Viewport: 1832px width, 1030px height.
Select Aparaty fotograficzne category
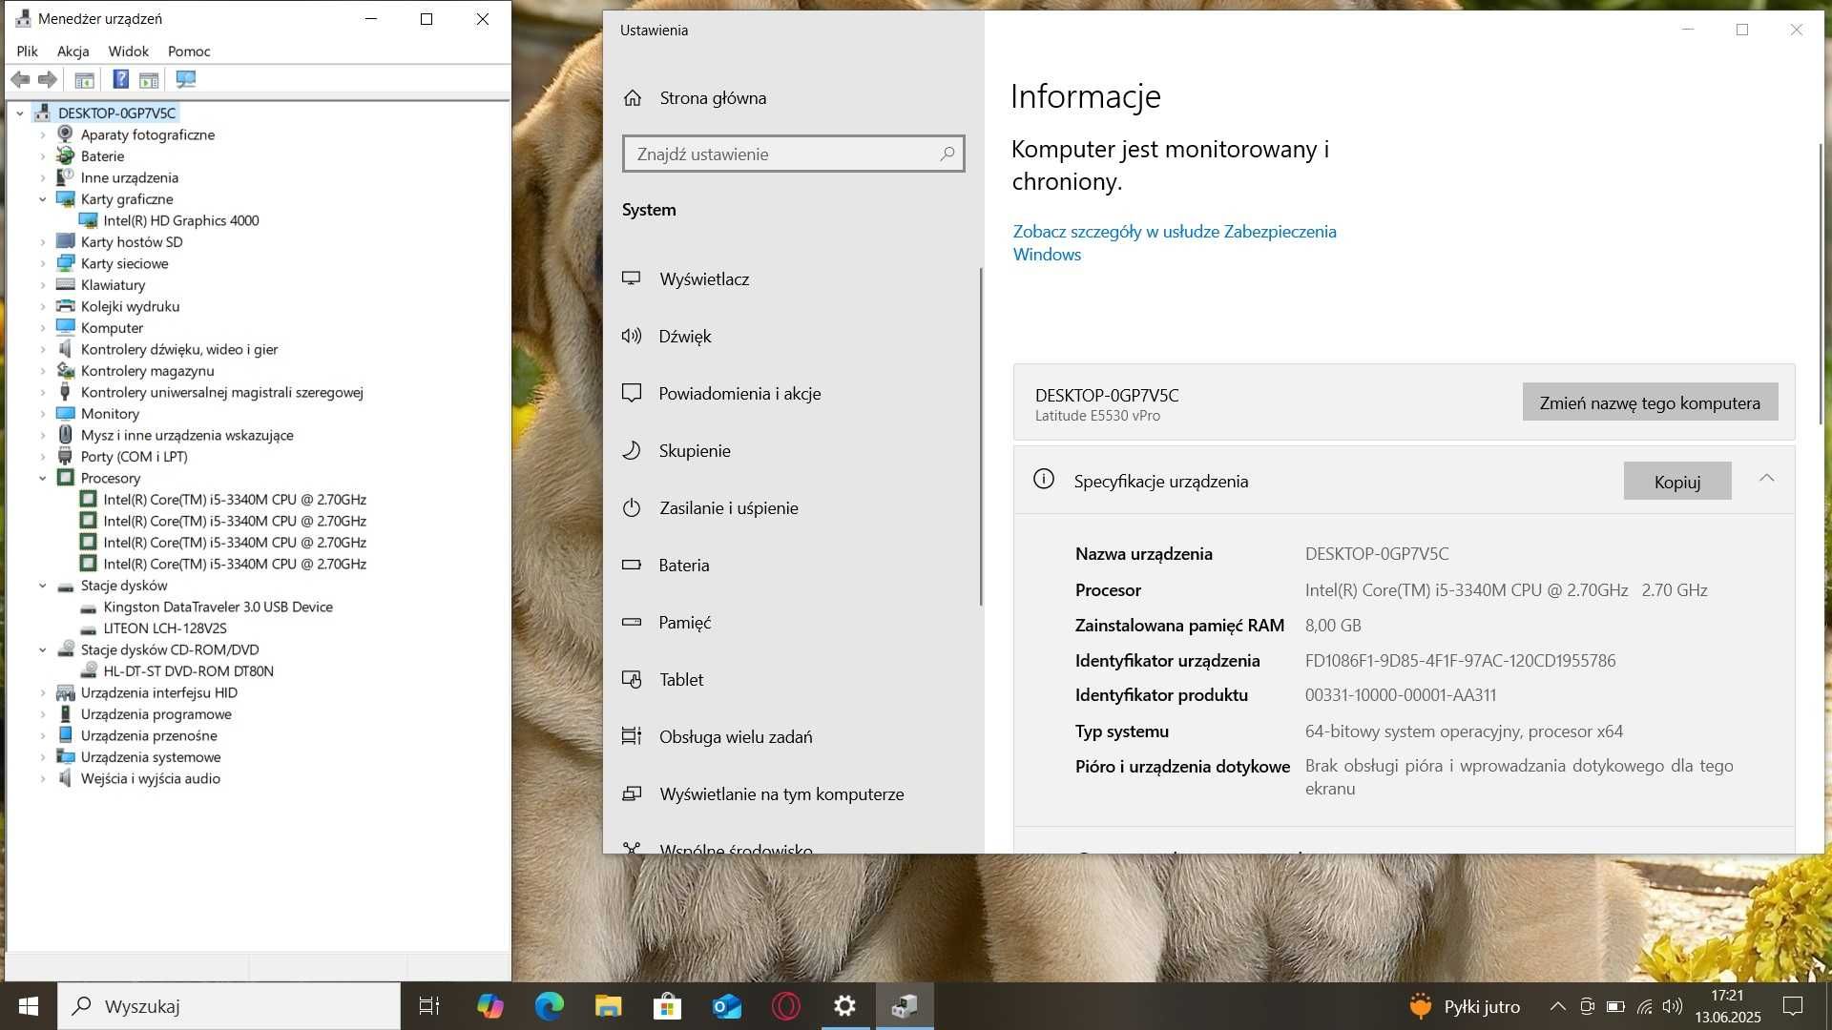(148, 134)
